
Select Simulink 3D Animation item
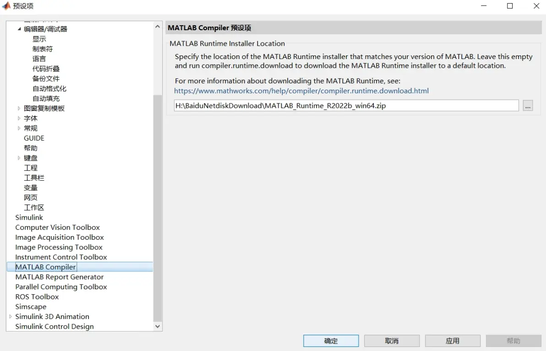[52, 317]
